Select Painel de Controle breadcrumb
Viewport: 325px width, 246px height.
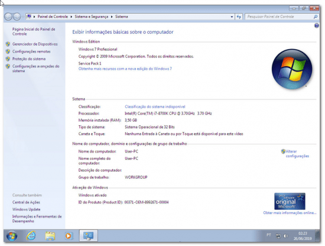click(x=53, y=17)
